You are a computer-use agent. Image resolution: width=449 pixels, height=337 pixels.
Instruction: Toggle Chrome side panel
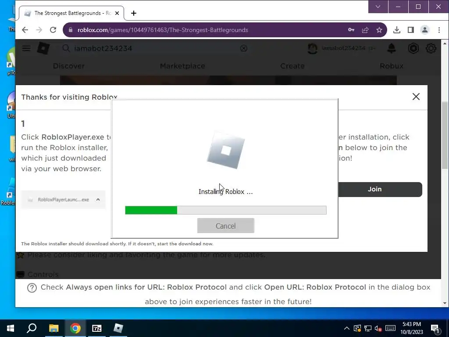(x=410, y=30)
